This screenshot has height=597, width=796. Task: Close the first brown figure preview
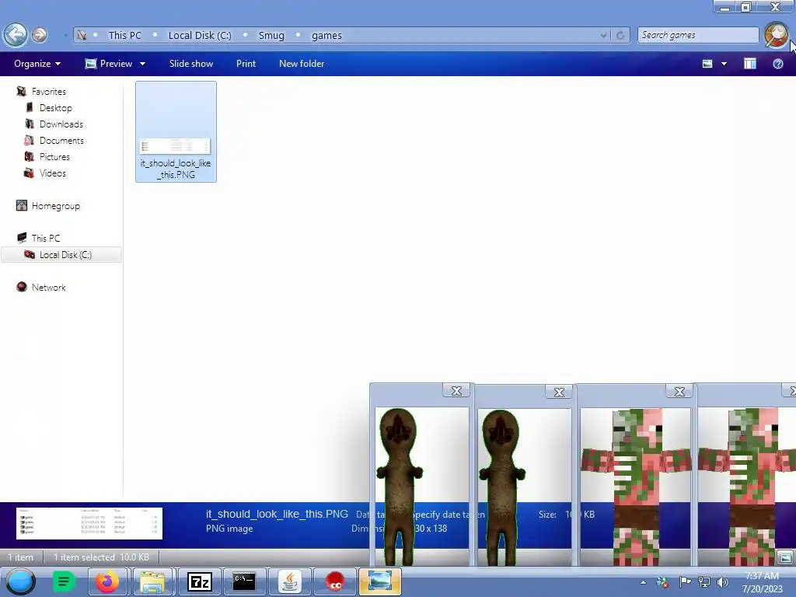456,390
